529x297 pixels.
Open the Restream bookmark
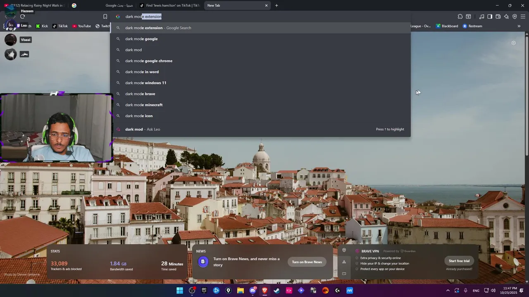[x=472, y=26]
